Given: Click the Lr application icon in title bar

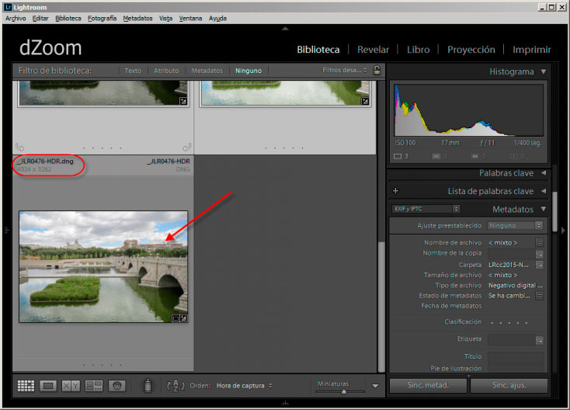Looking at the screenshot, I should 8,7.
